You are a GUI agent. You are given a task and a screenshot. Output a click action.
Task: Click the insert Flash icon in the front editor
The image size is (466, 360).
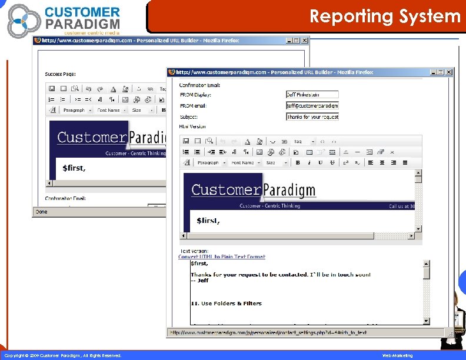pos(271,152)
